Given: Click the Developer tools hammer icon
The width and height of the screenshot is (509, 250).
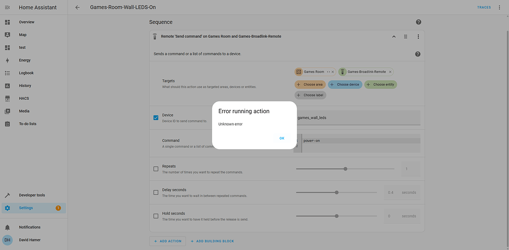Looking at the screenshot, I should point(7,195).
